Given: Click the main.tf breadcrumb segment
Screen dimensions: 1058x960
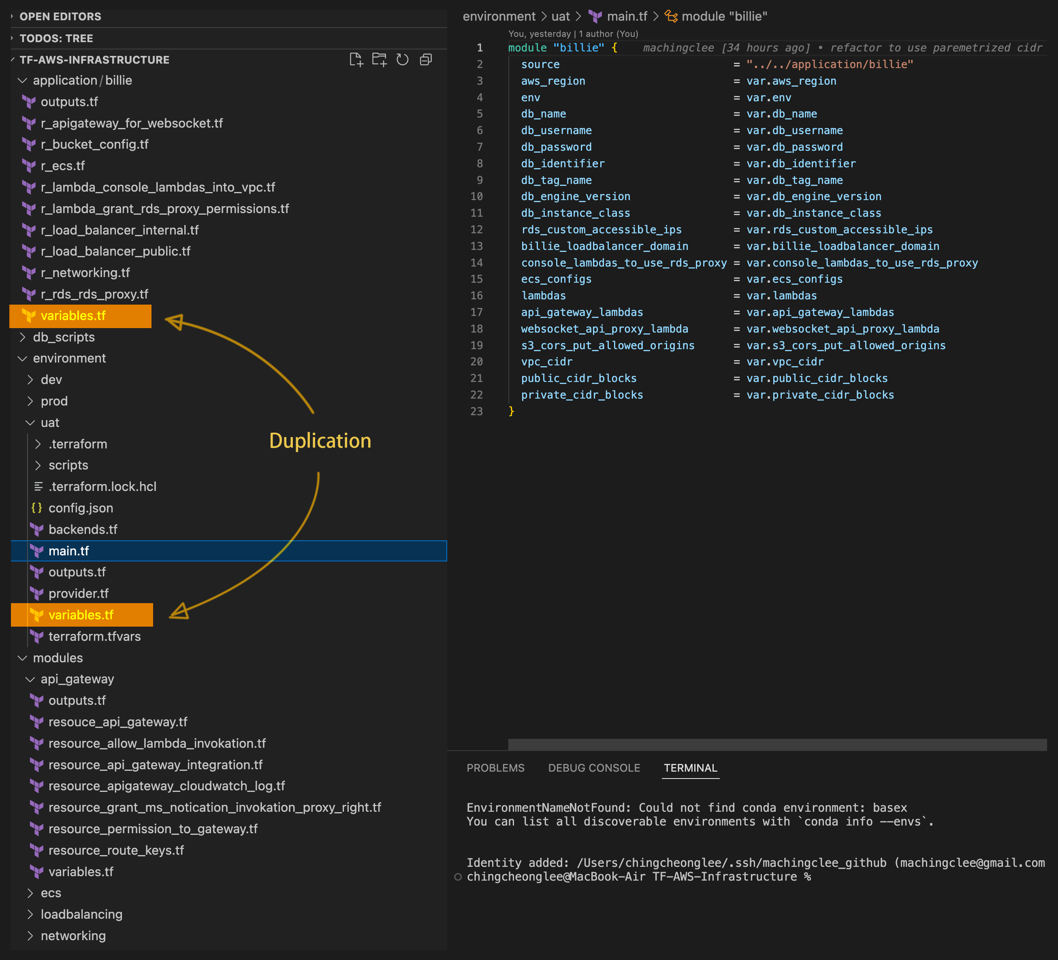Looking at the screenshot, I should click(627, 16).
